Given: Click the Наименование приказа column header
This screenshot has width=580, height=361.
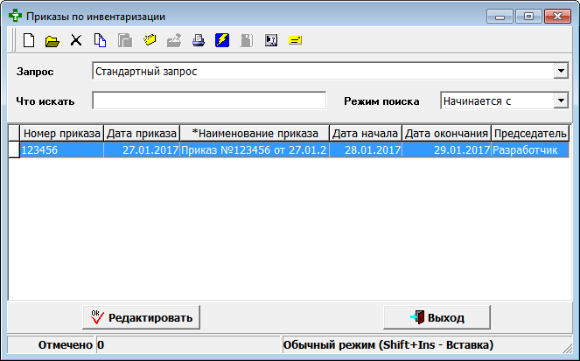Looking at the screenshot, I should [x=255, y=133].
